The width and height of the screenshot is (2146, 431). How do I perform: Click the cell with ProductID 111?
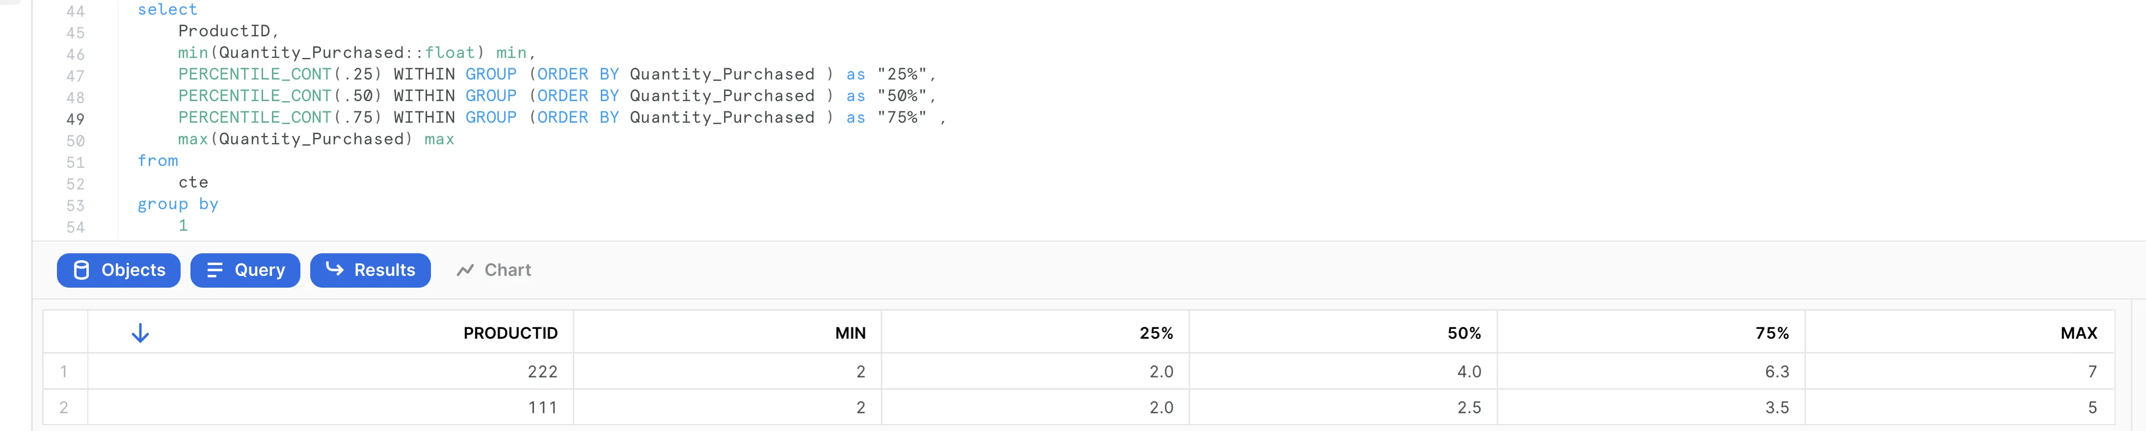pyautogui.click(x=541, y=407)
